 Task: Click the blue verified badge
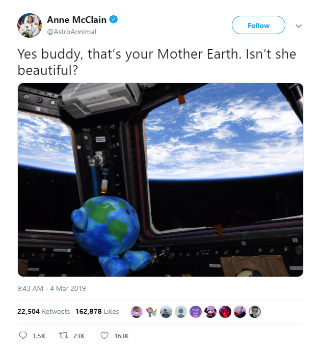point(115,20)
